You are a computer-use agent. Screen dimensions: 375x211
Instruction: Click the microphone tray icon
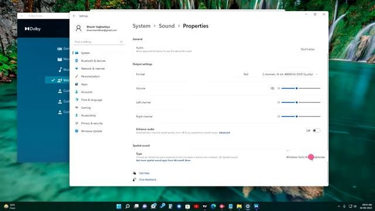click(345, 206)
